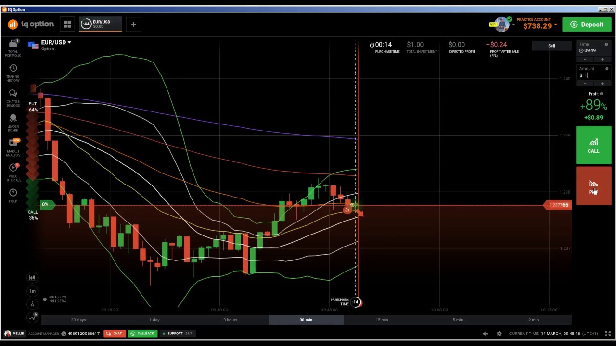Click the MELLIE account manager badge

point(14,334)
